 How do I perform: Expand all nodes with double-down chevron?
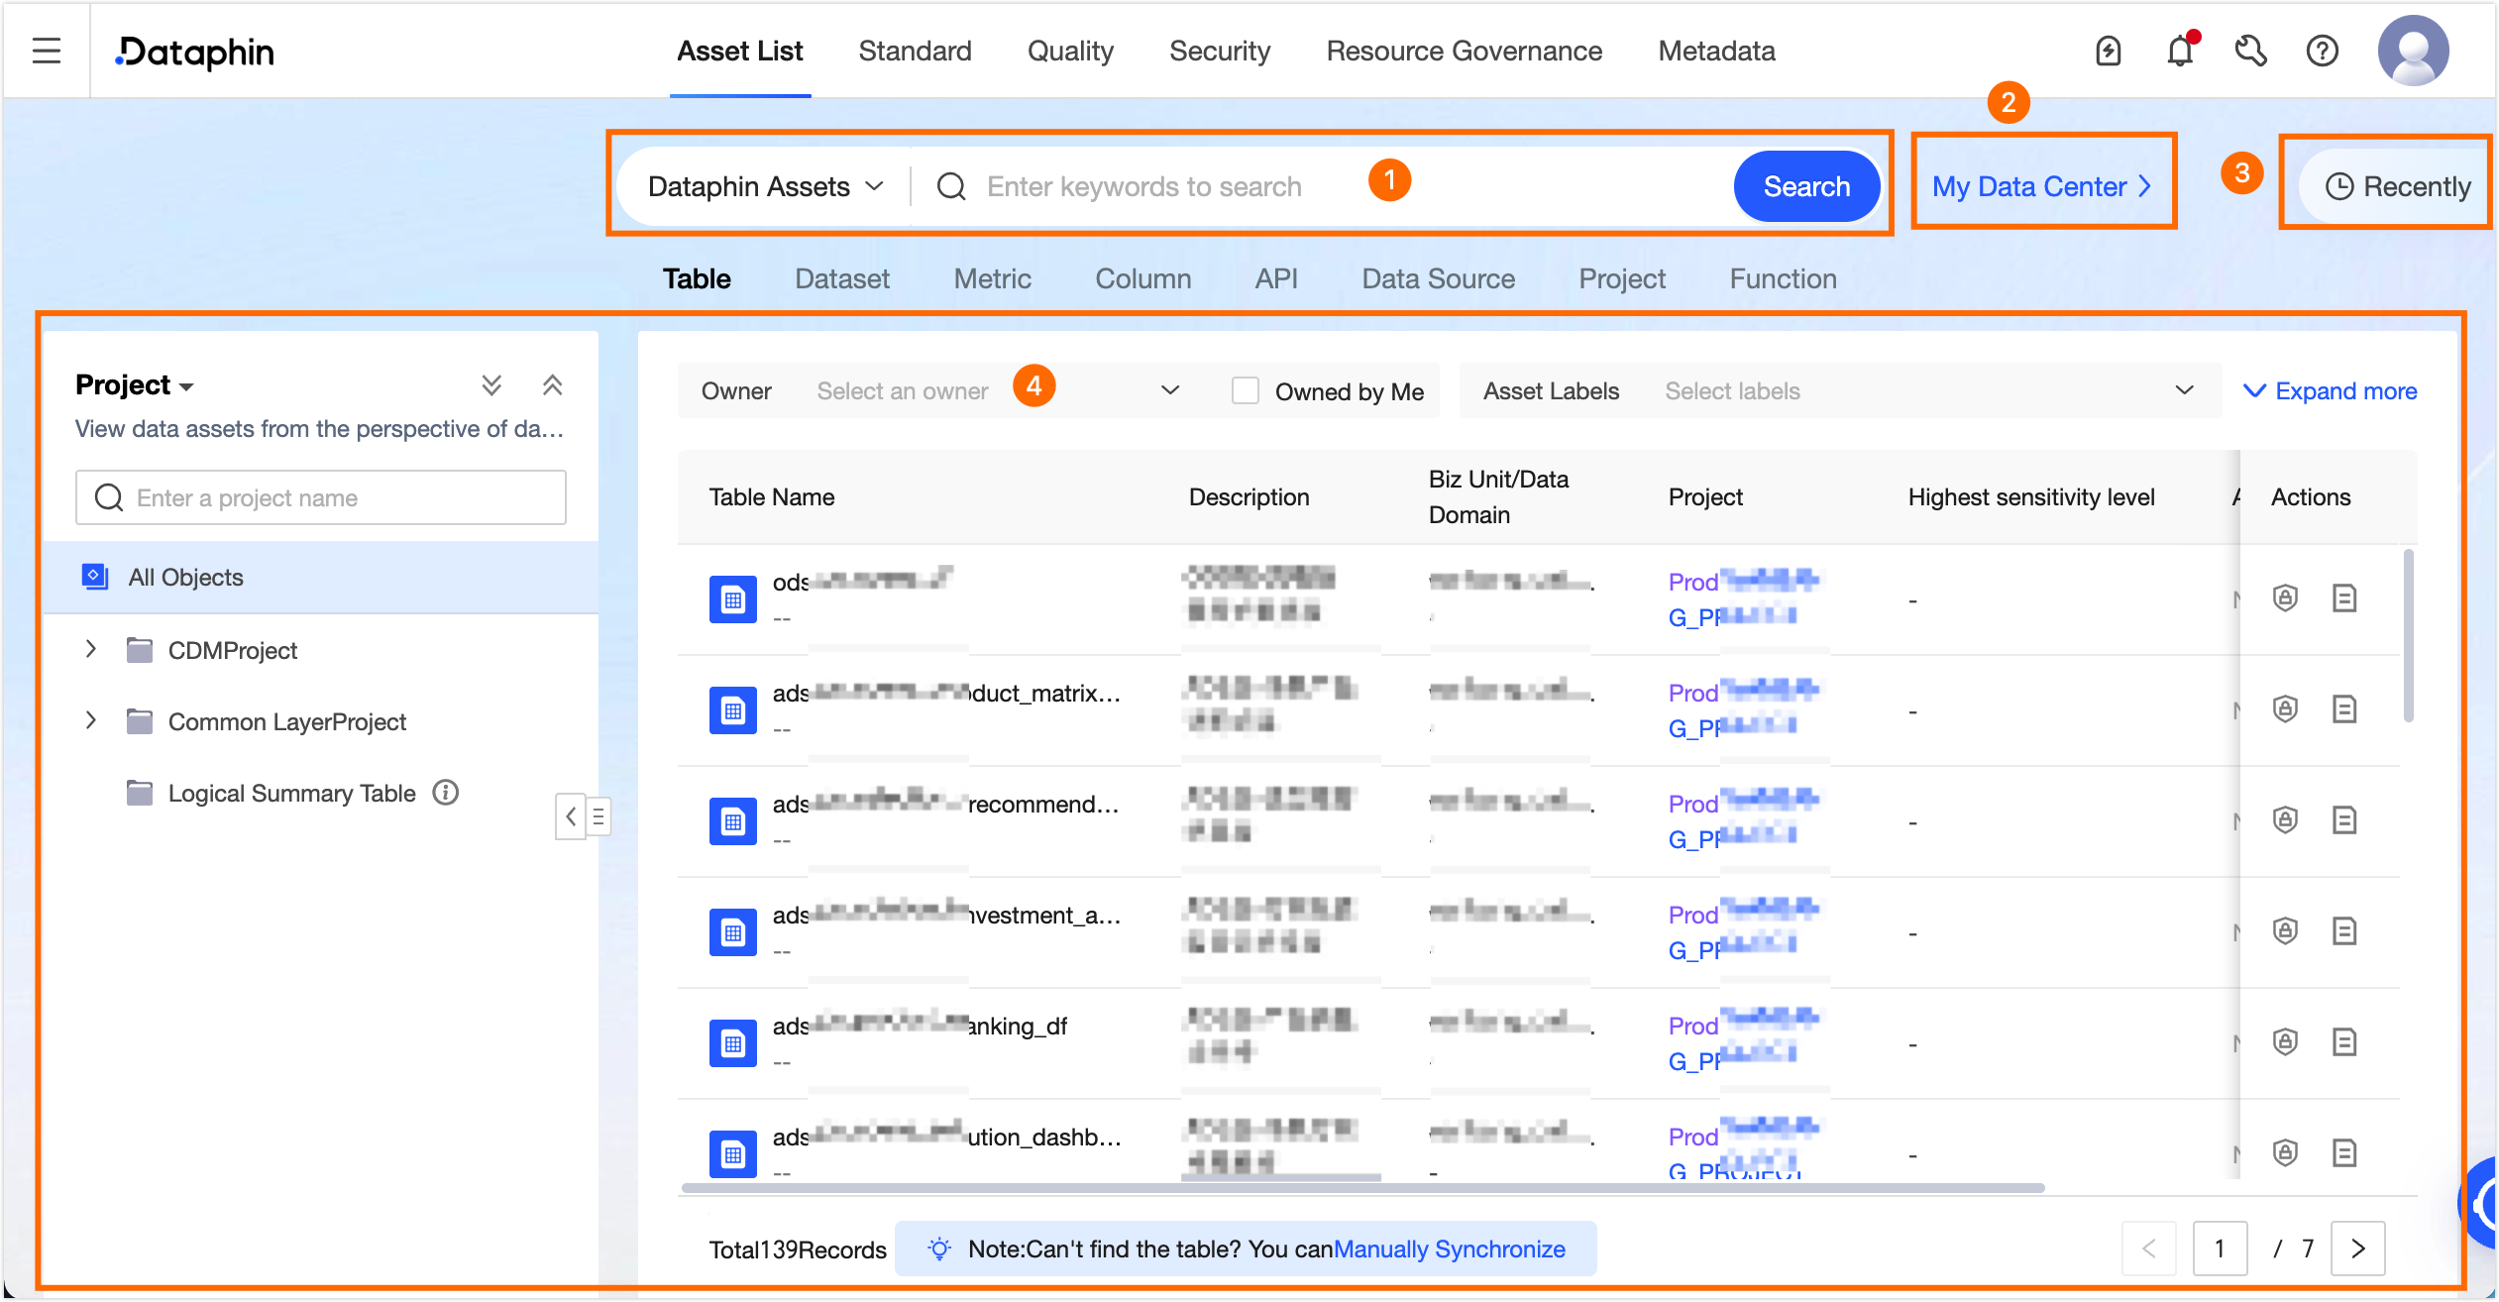[x=491, y=384]
